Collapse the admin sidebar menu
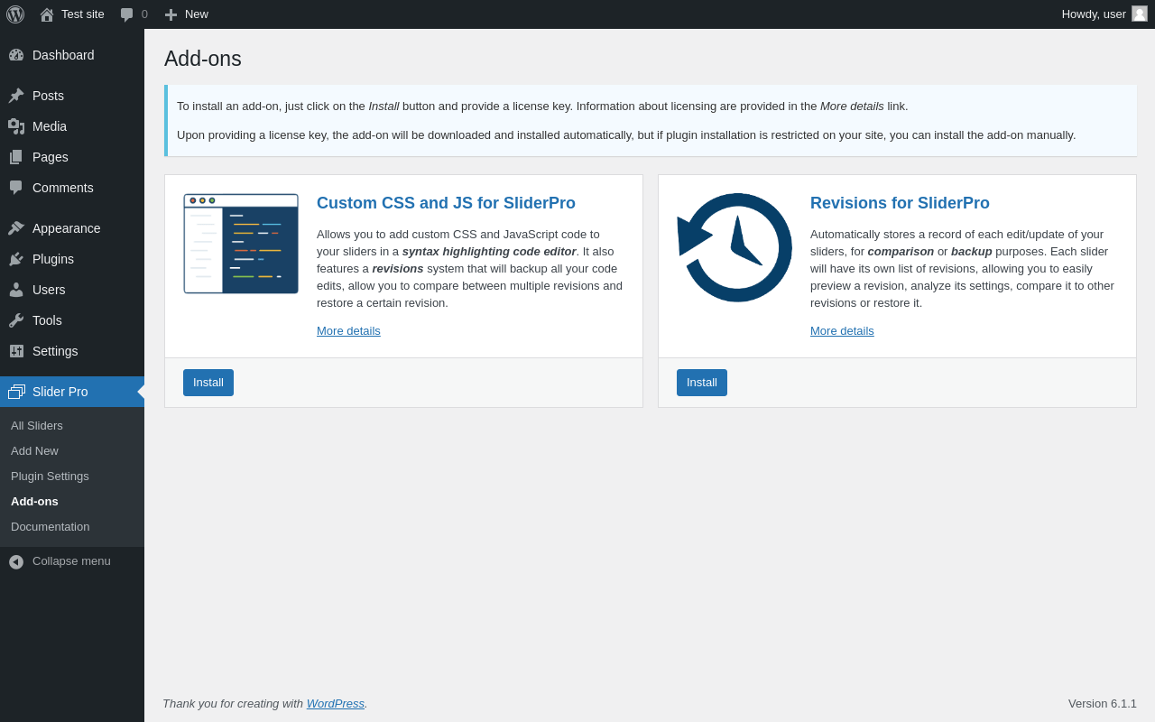The width and height of the screenshot is (1155, 722). coord(72,561)
